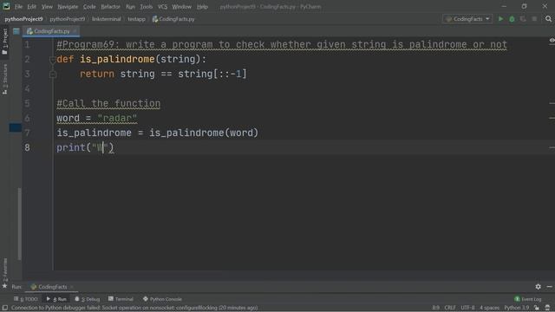
Task: Click the bold pythonProject9 root breadcrumb
Action: [x=23, y=19]
